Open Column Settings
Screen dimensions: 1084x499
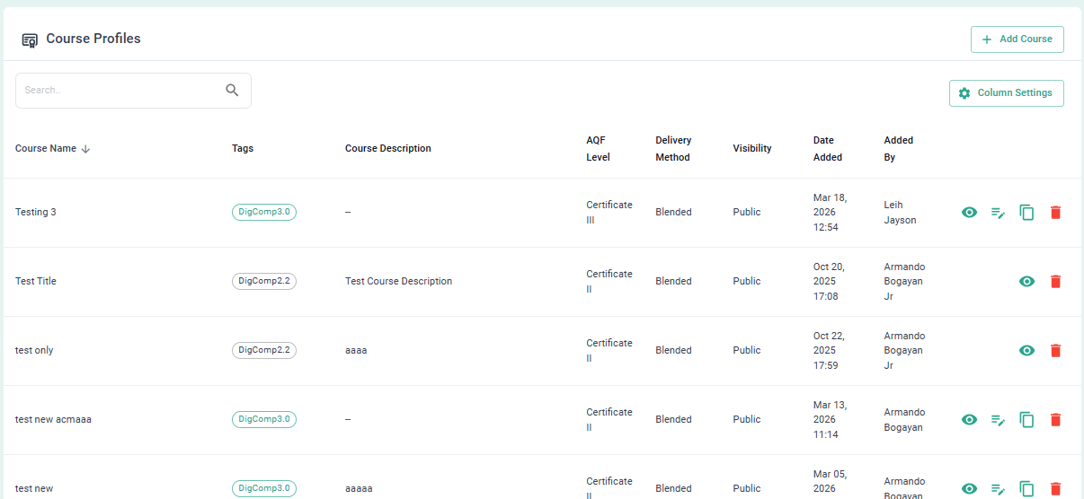click(x=1006, y=93)
